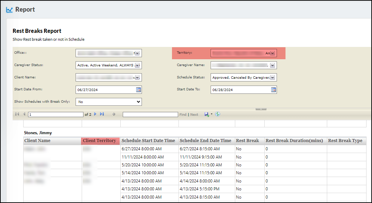The height and width of the screenshot is (203, 372).
Task: Open Show Schedules with Break Only dropdown
Action: [138, 102]
